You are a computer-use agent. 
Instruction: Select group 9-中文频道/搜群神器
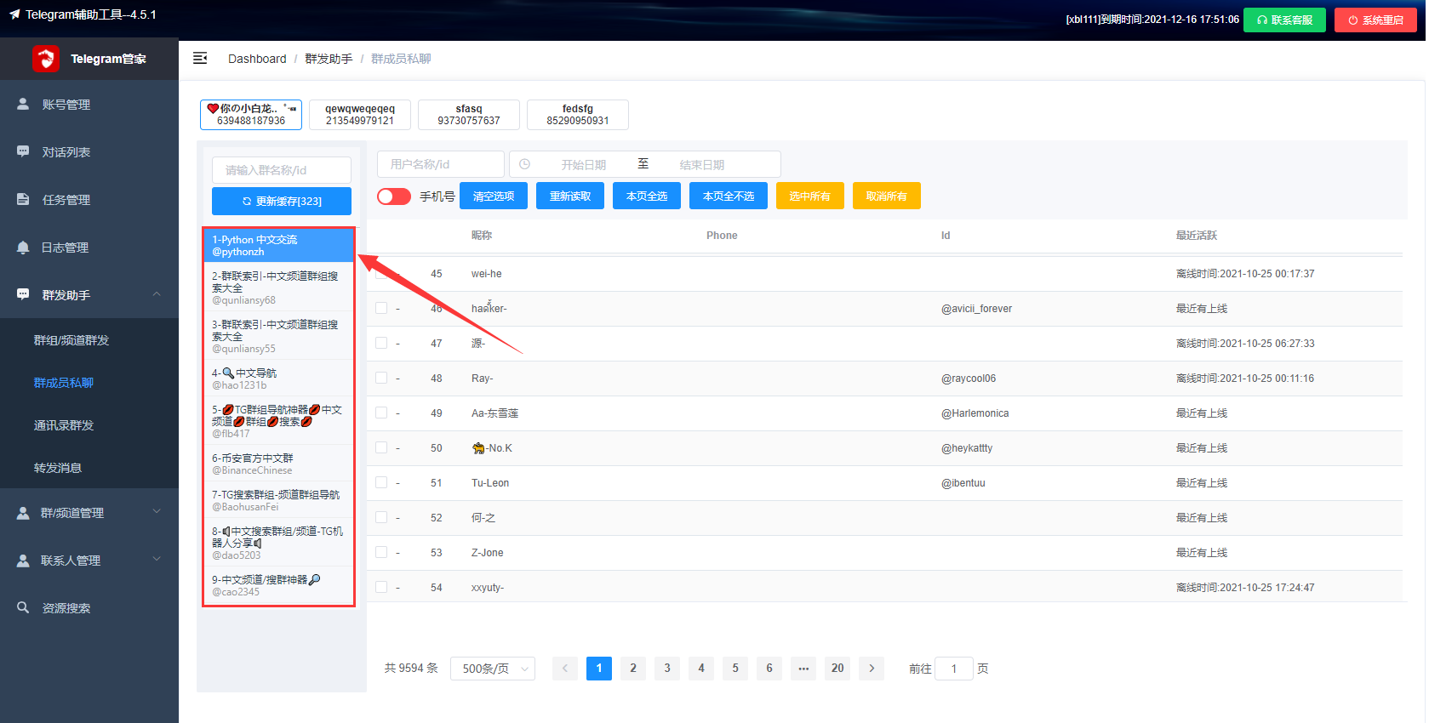point(278,585)
